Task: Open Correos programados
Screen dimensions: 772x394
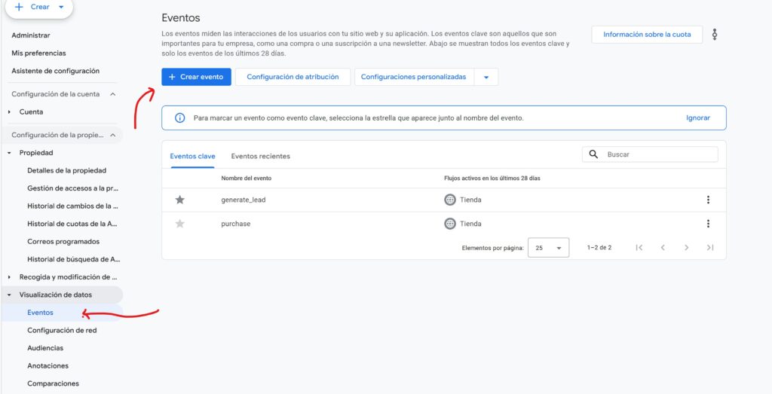Action: click(63, 242)
